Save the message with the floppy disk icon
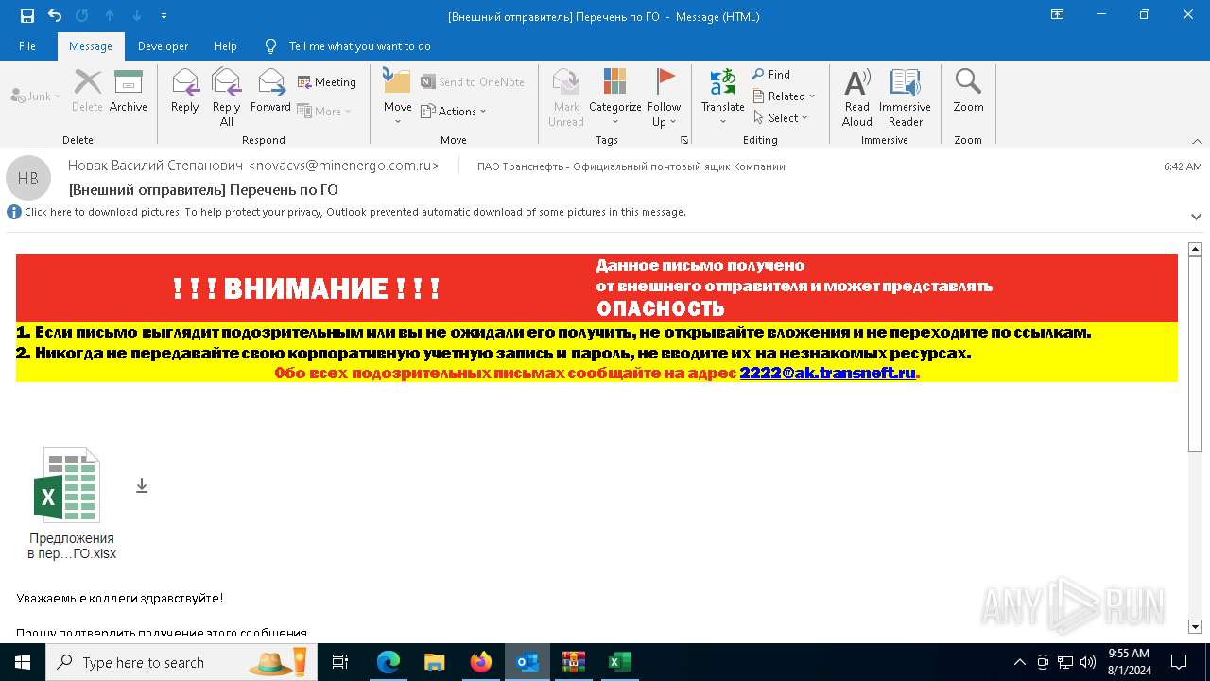The width and height of the screenshot is (1210, 681). tap(26, 16)
